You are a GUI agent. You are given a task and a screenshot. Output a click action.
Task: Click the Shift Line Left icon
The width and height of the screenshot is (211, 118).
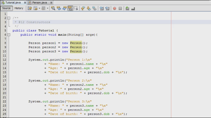102,8
